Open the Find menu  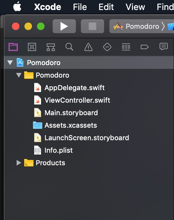[165, 7]
